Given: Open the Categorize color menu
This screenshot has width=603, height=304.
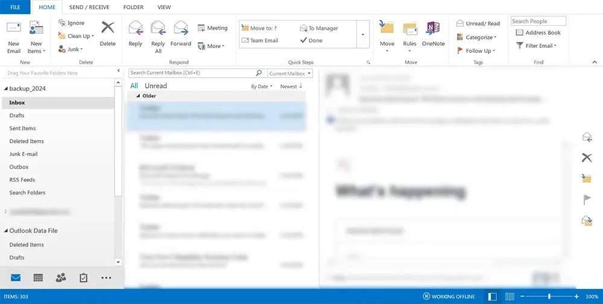Looking at the screenshot, I should click(x=476, y=37).
